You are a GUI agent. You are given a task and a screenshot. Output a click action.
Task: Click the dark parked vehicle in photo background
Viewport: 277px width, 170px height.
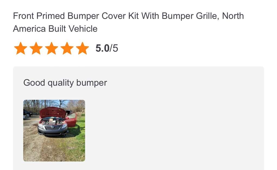(27, 113)
